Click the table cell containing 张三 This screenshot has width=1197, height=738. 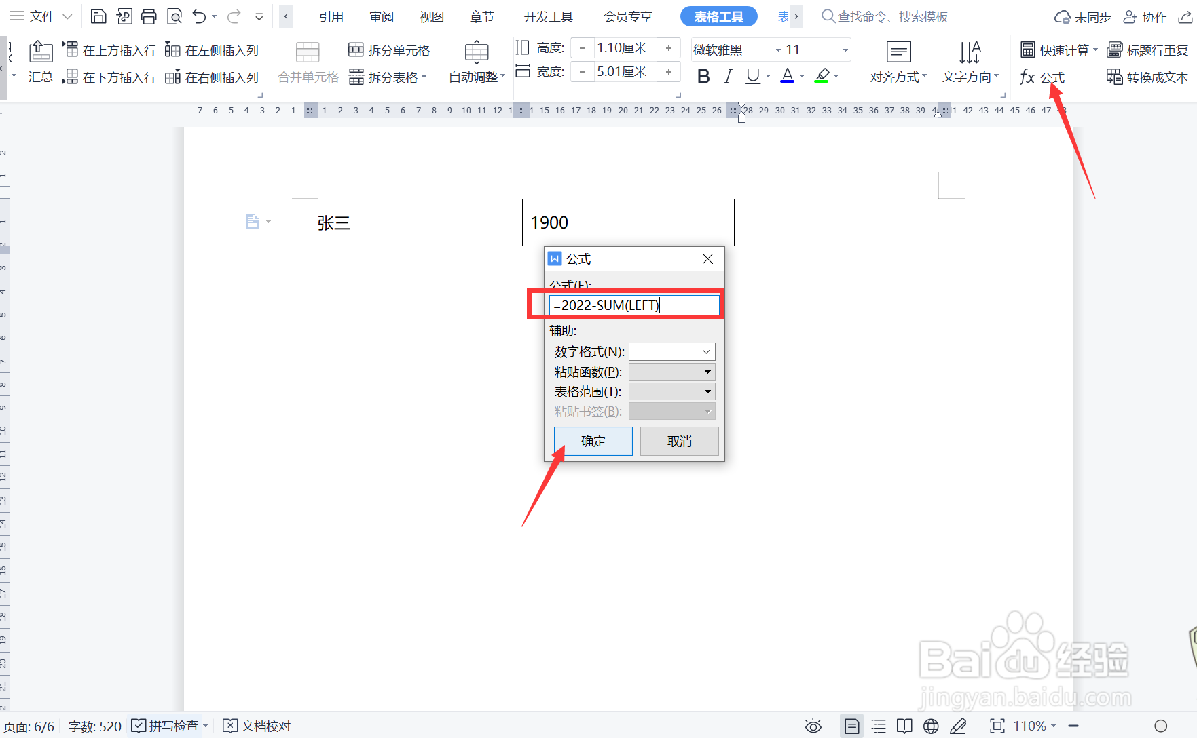(x=416, y=222)
